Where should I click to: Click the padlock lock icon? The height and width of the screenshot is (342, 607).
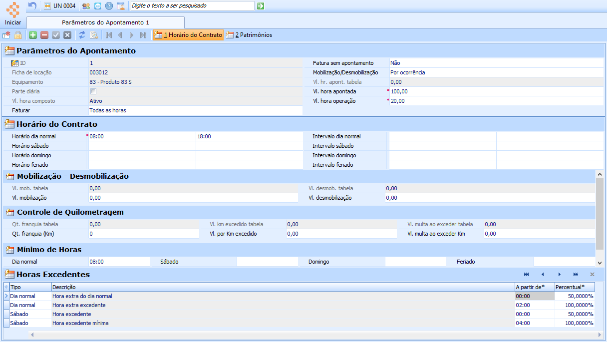pos(18,35)
